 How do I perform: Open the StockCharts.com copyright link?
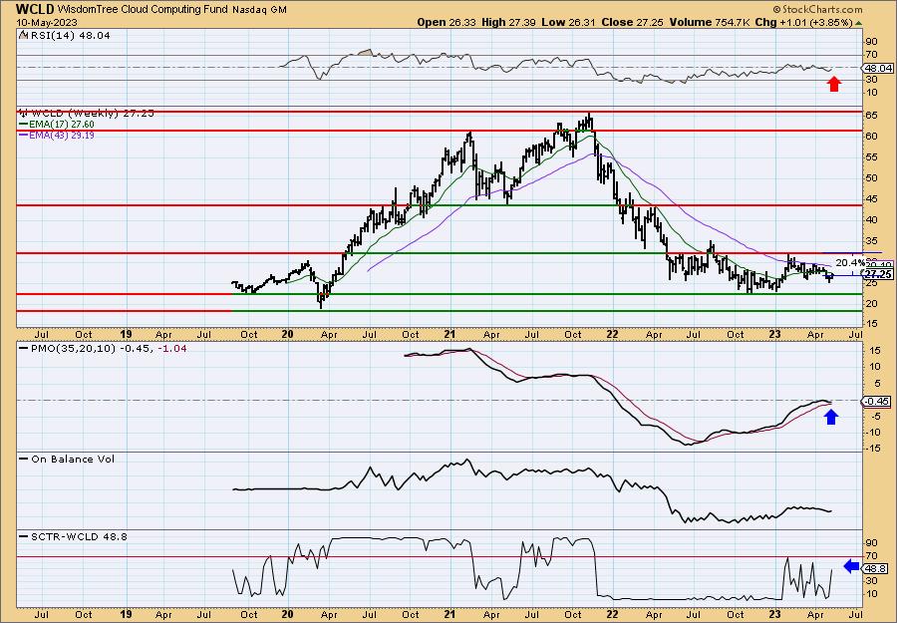(x=817, y=10)
